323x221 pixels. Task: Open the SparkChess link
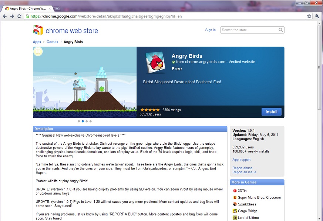pos(247,204)
